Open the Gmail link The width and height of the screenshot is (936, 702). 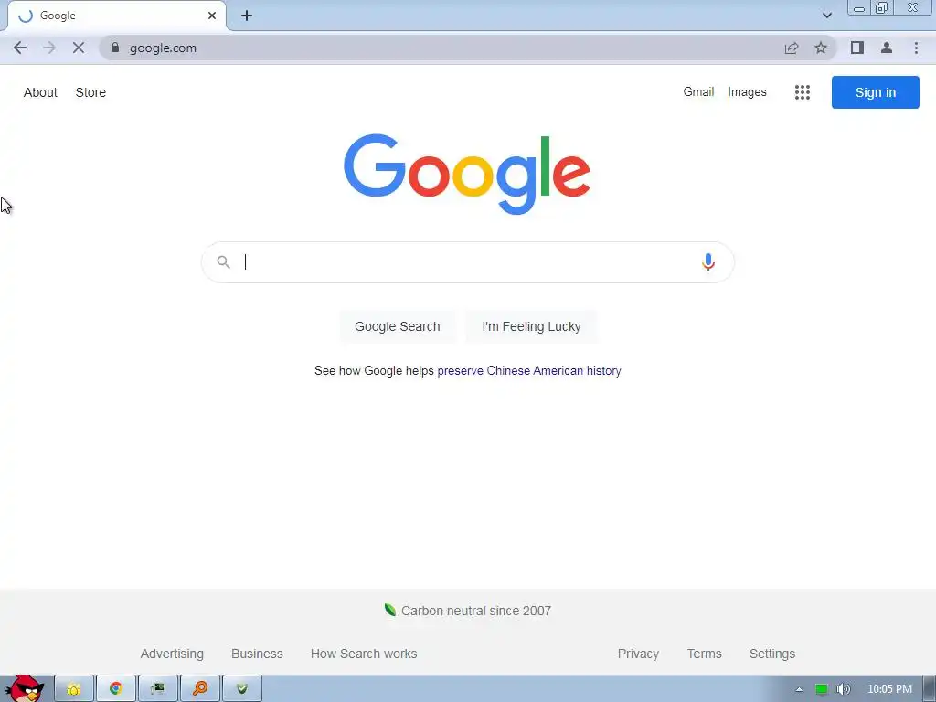[x=698, y=92]
